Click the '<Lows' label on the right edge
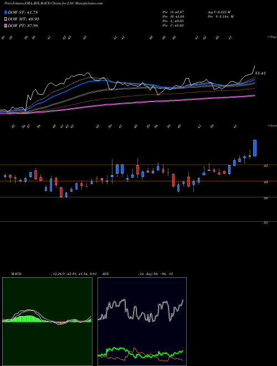 (x=273, y=126)
